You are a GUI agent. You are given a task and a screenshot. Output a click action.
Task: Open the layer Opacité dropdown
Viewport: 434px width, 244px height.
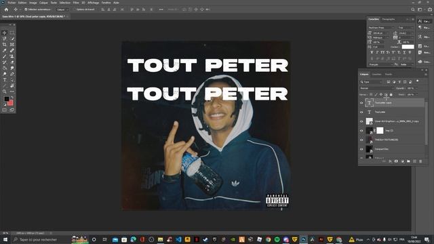point(416,88)
